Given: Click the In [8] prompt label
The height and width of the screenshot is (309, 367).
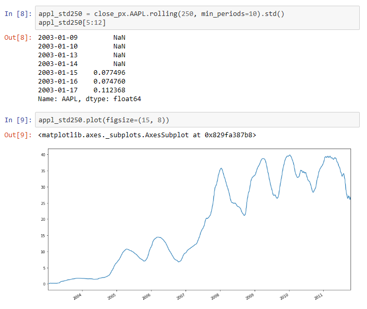Looking at the screenshot, I should coord(18,13).
